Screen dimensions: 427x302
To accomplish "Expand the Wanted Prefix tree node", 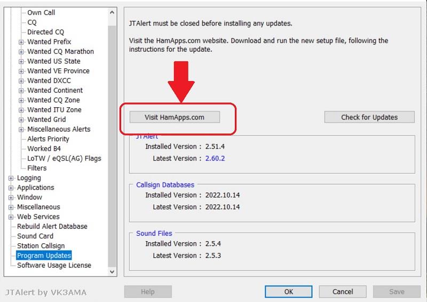I will [21, 42].
